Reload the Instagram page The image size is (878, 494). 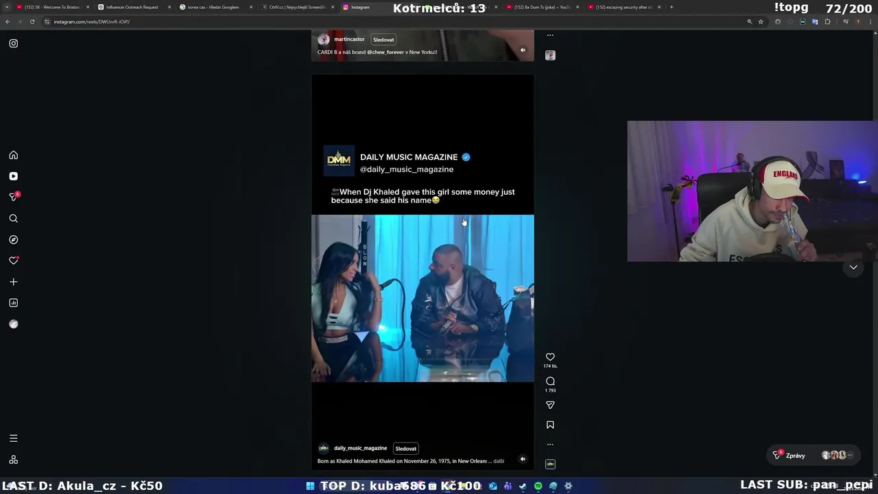point(32,21)
